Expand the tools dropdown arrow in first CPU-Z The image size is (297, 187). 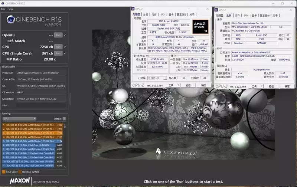pos(178,85)
